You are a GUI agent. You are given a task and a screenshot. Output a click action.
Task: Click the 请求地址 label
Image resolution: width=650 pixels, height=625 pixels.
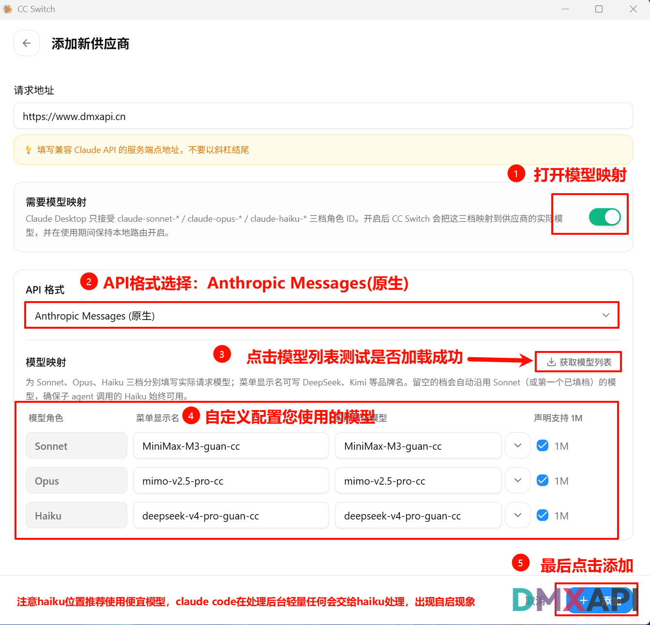tap(34, 90)
